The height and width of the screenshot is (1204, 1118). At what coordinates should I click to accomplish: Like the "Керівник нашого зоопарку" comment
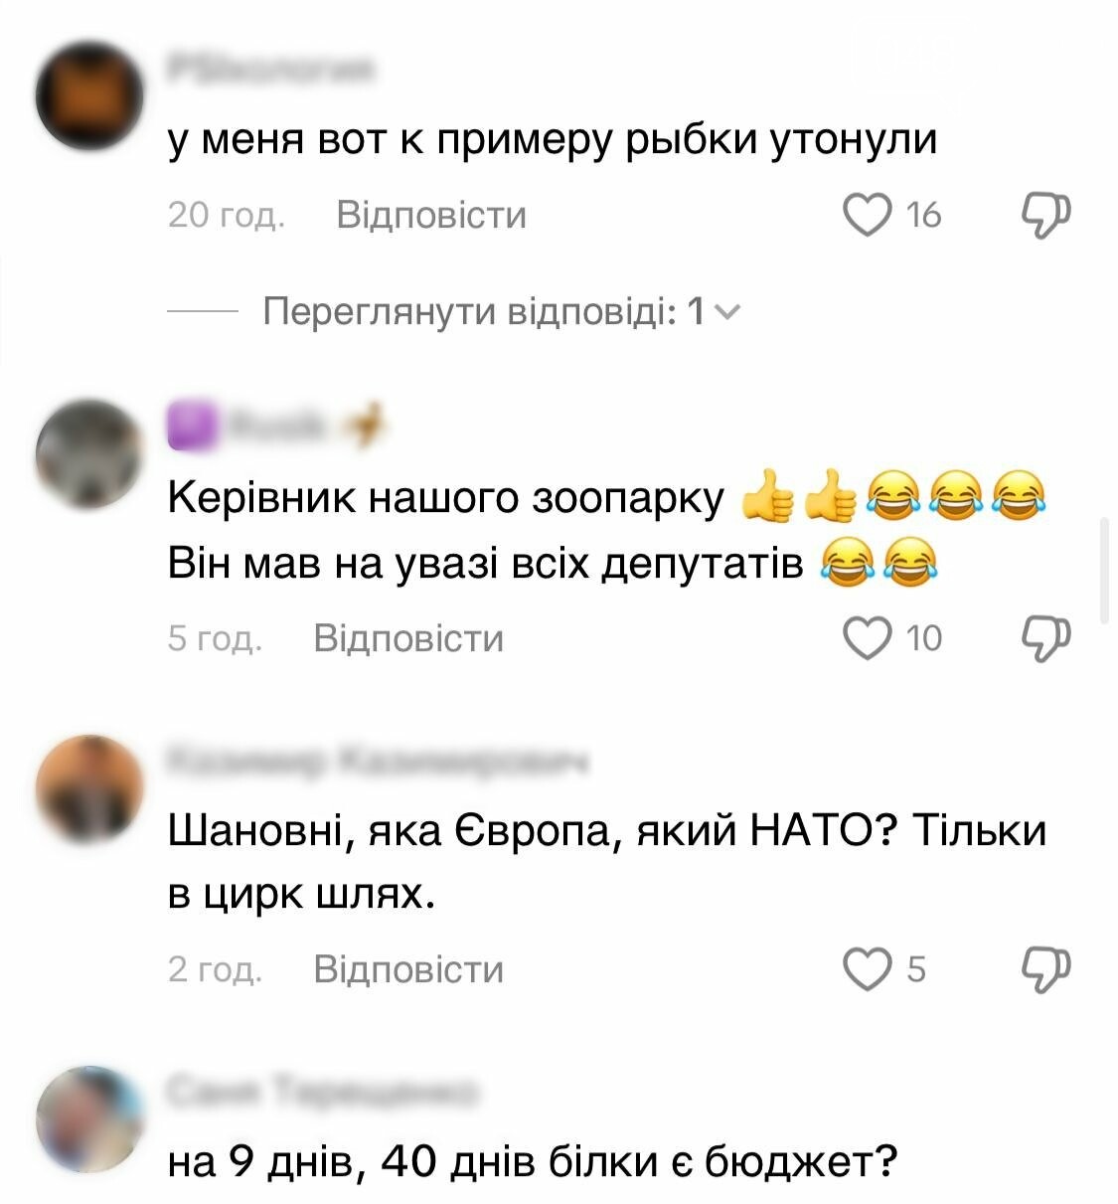pos(868,637)
